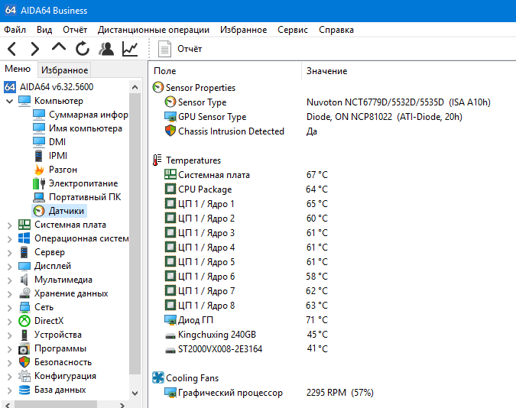Go up one level with the up arrow
Viewport: 516px width, 408px height.
click(x=59, y=47)
